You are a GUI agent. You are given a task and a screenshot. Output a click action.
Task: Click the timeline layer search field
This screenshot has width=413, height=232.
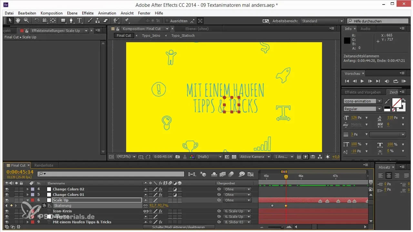click(111, 174)
